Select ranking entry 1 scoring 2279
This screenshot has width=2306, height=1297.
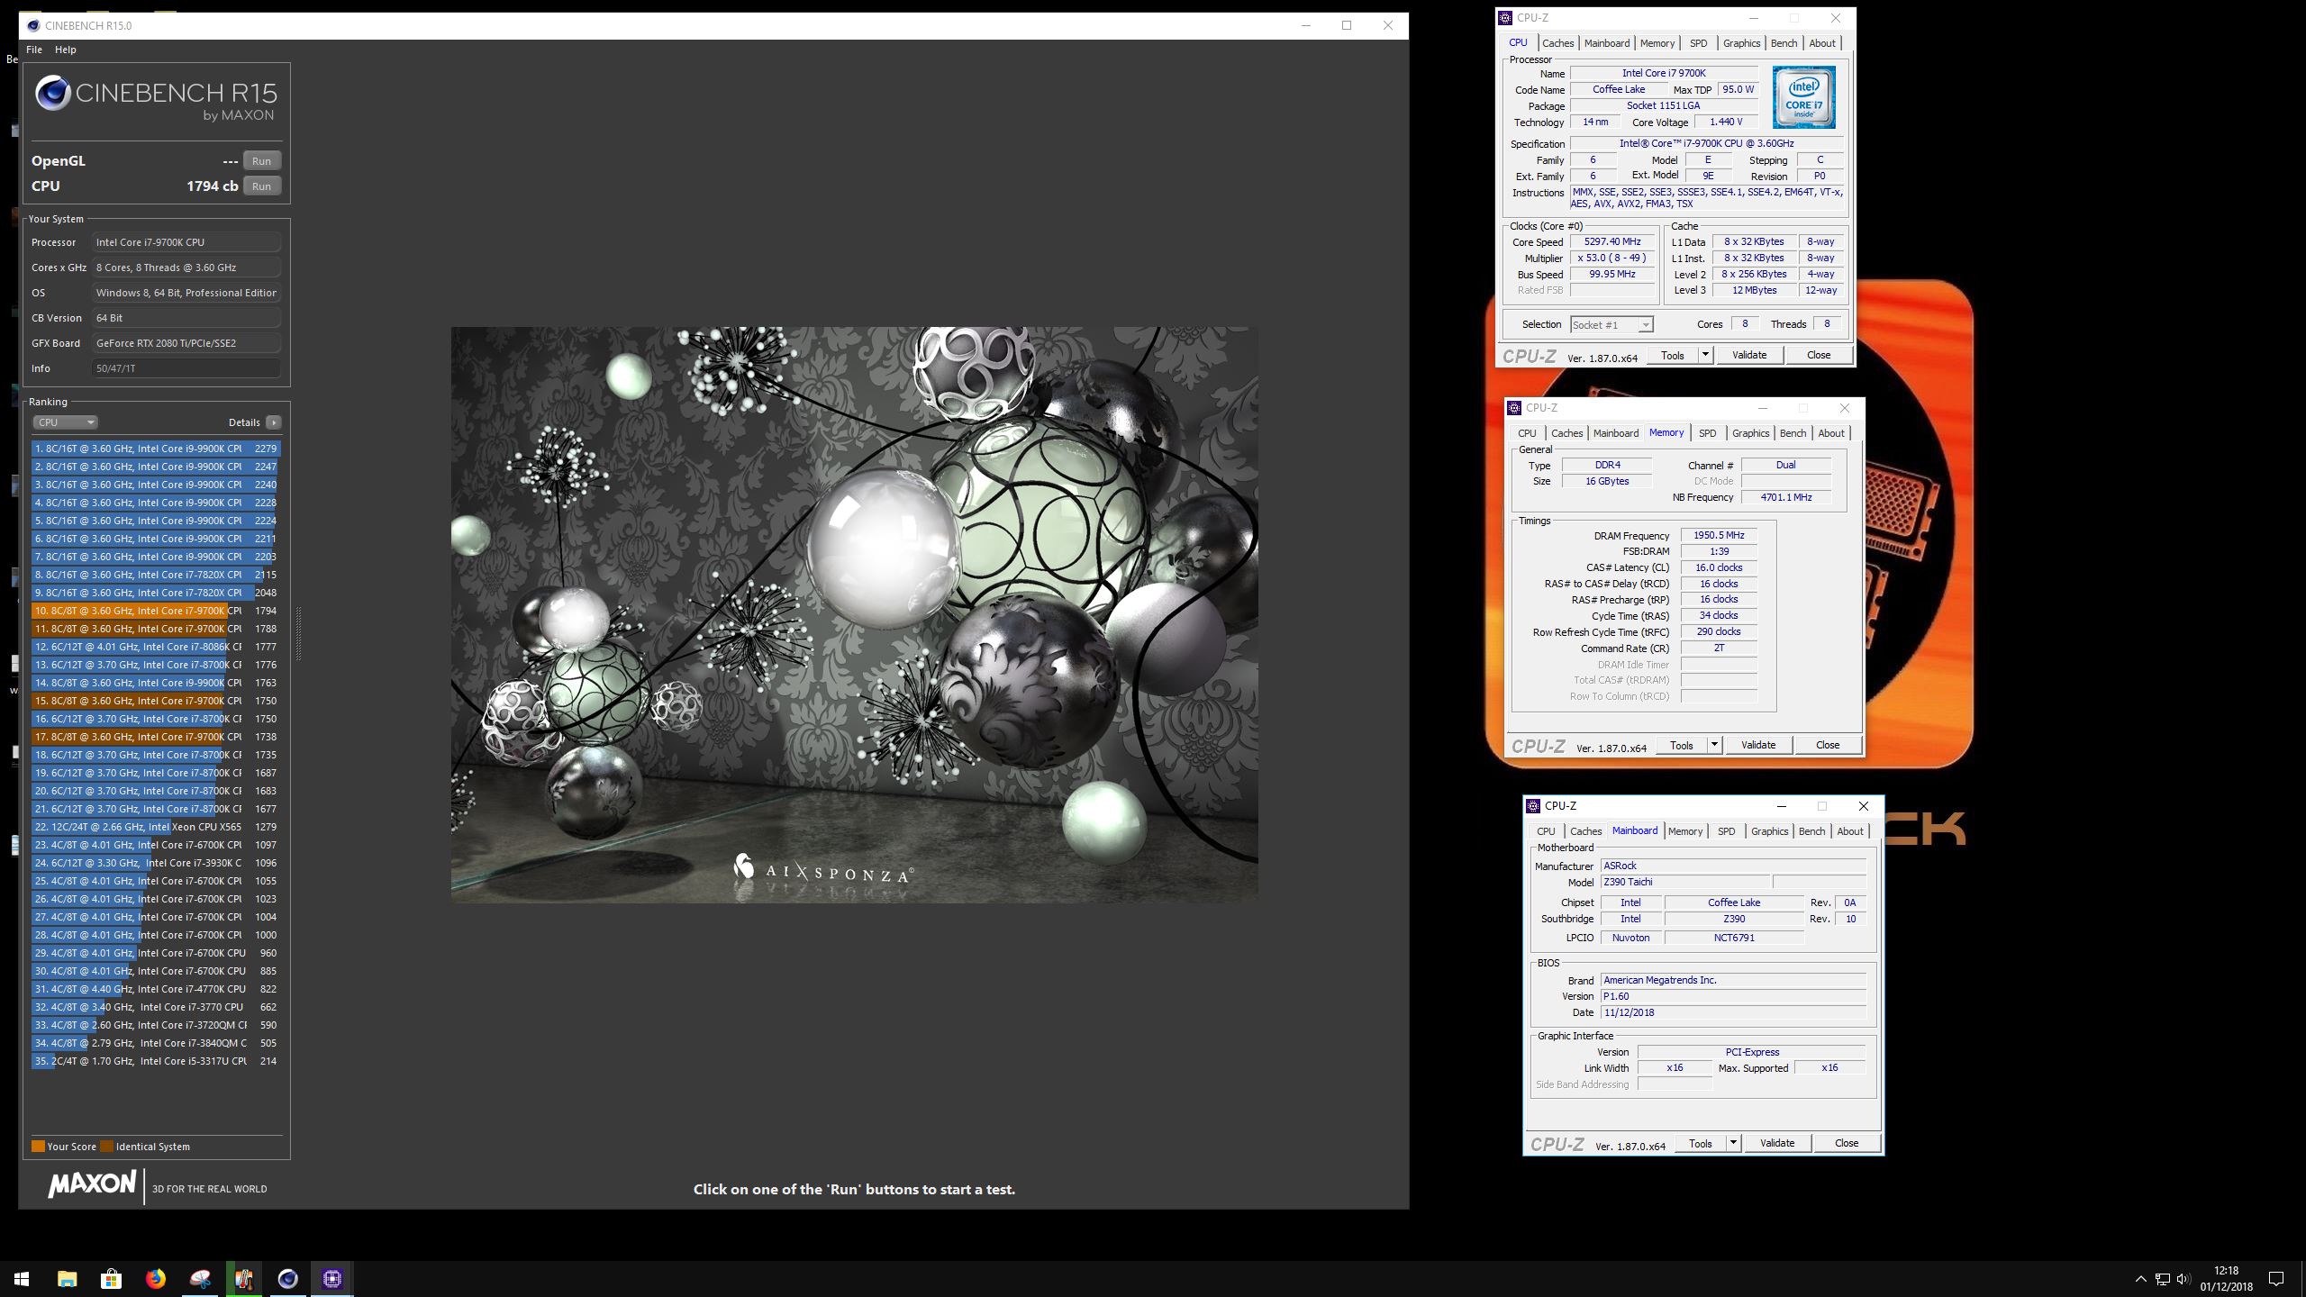[156, 449]
